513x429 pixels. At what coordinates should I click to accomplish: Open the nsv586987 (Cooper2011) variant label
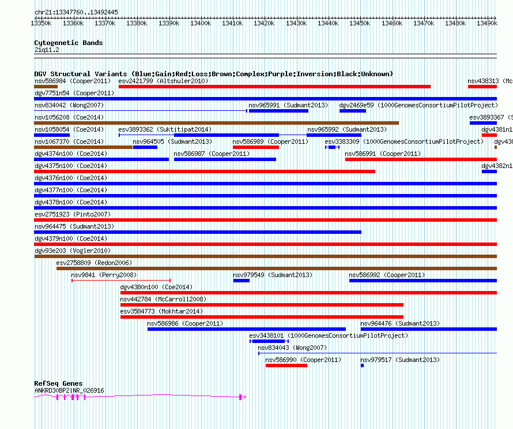tap(212, 154)
